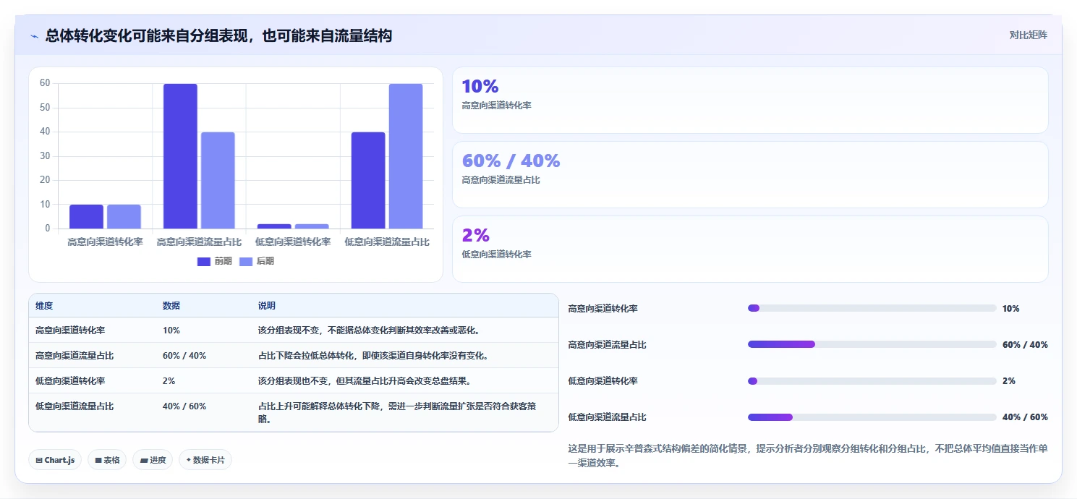Click the 数据 column header
1077x499 pixels.
pos(171,306)
